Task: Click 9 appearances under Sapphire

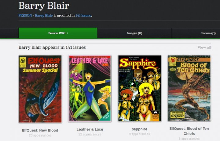Action: click(x=139, y=134)
